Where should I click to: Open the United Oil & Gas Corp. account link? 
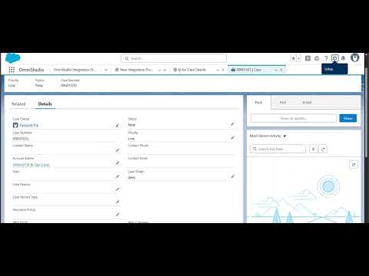coord(31,165)
